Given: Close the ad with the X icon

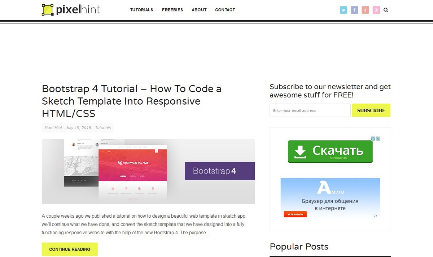Looking at the screenshot, I should [378, 139].
